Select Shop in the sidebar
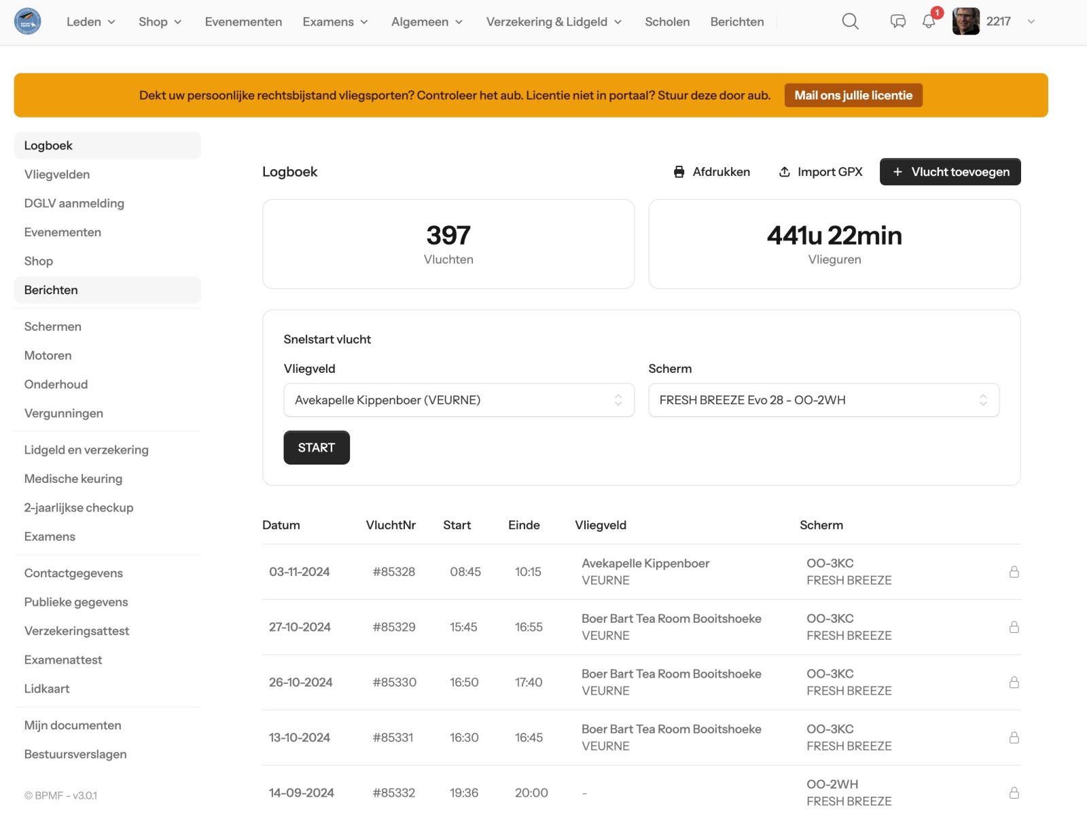This screenshot has width=1087, height=817. (107, 261)
